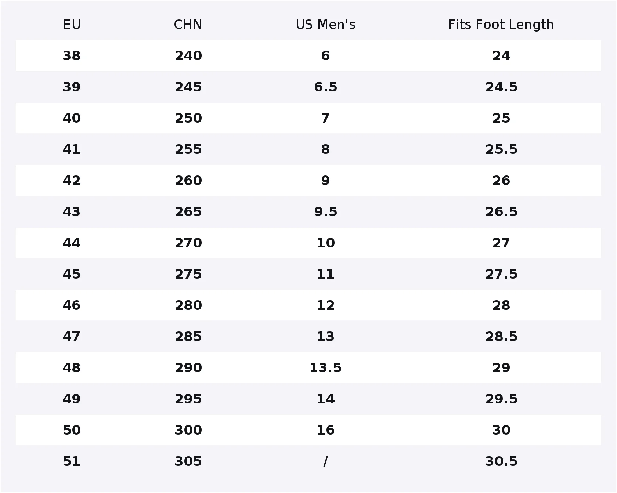Screen dimensions: 617x493
Task: Click the US Men's column header
Action: pyautogui.click(x=325, y=25)
